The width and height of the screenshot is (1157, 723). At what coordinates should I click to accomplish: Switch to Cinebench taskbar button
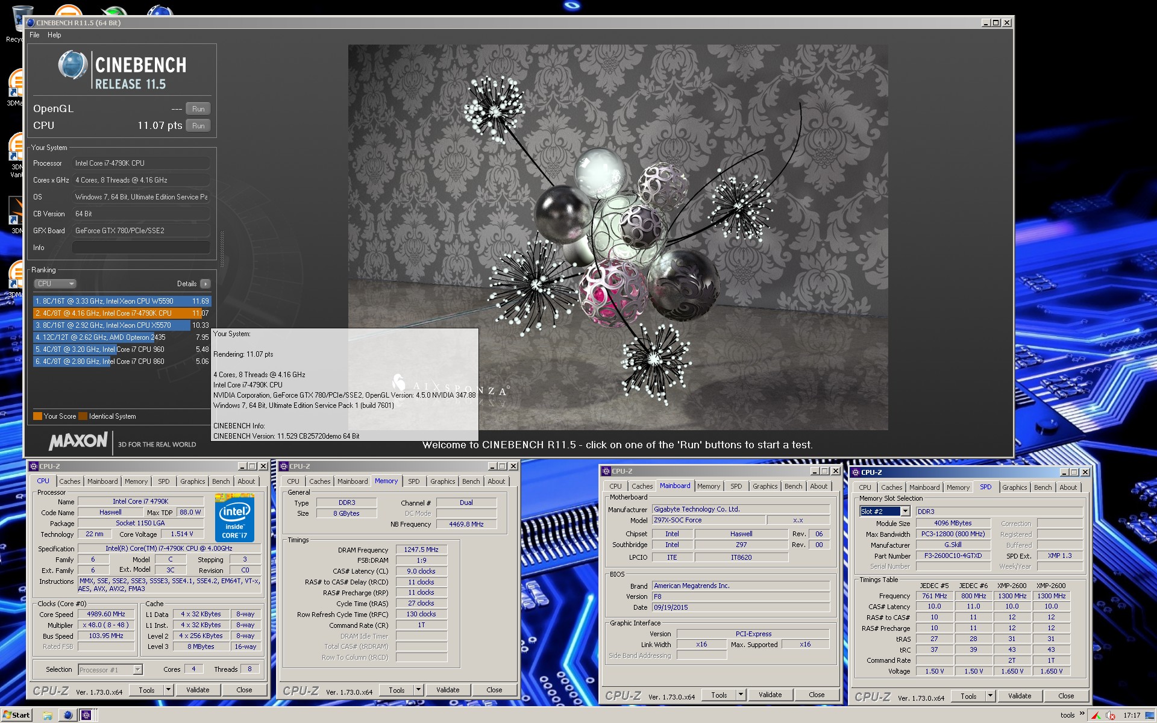pos(67,715)
